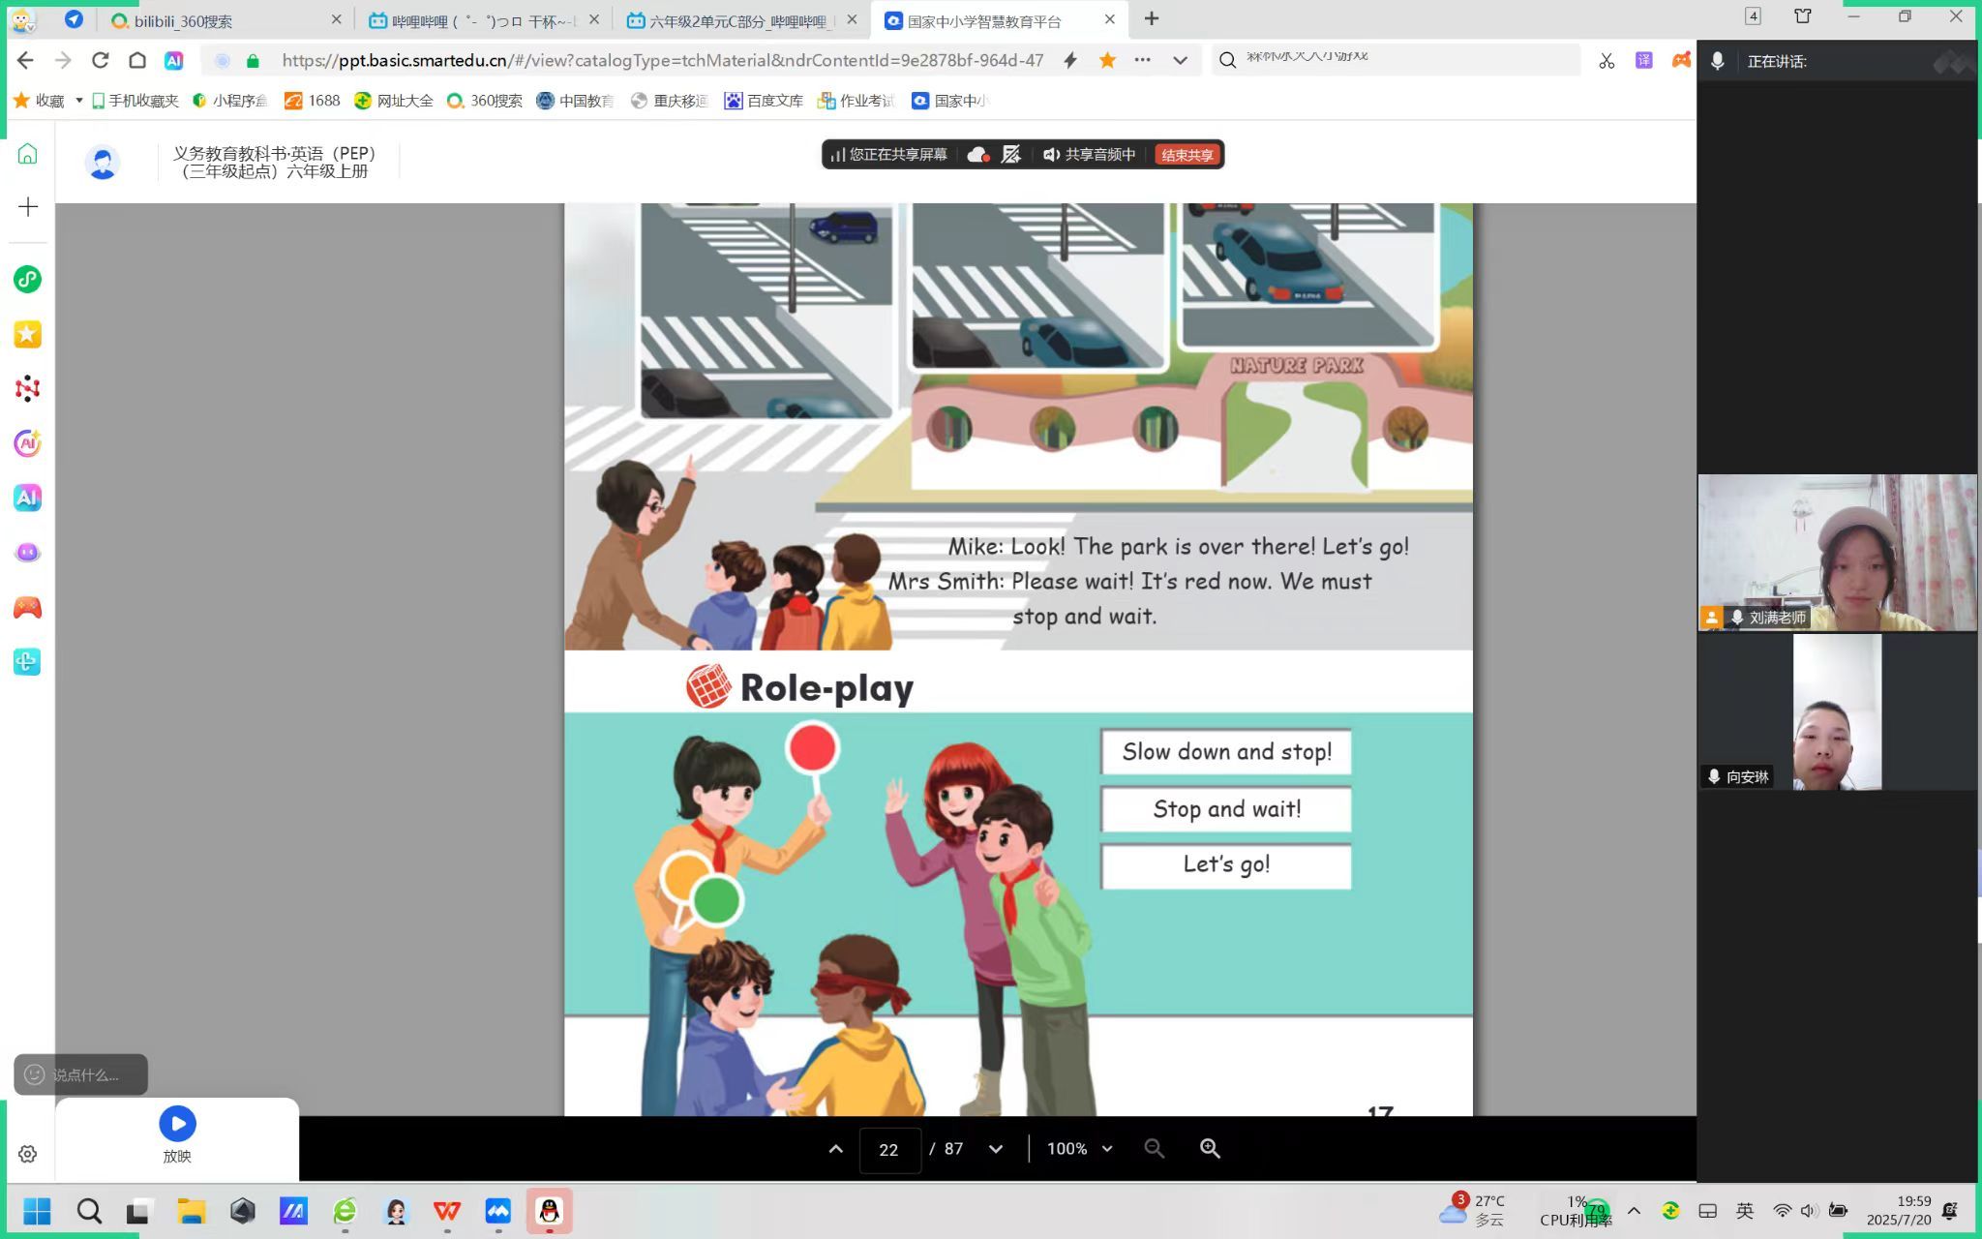
Task: Click the 结束共享 button
Action: point(1186,155)
